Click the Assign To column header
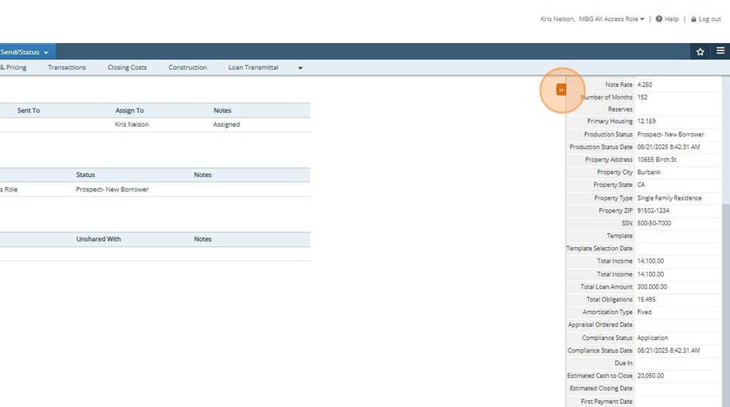Viewport: 730px width, 407px height. [x=129, y=111]
